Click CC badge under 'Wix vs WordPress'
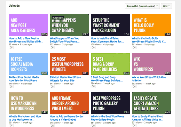 (134, 87)
